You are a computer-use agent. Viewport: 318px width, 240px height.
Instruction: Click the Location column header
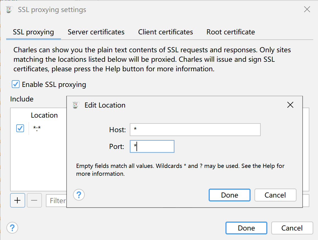click(44, 115)
